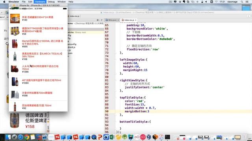Image resolution: width=252 pixels, height=141 pixels.
Task: Open Launchpad rocket in the Dock
Action: [14, 137]
